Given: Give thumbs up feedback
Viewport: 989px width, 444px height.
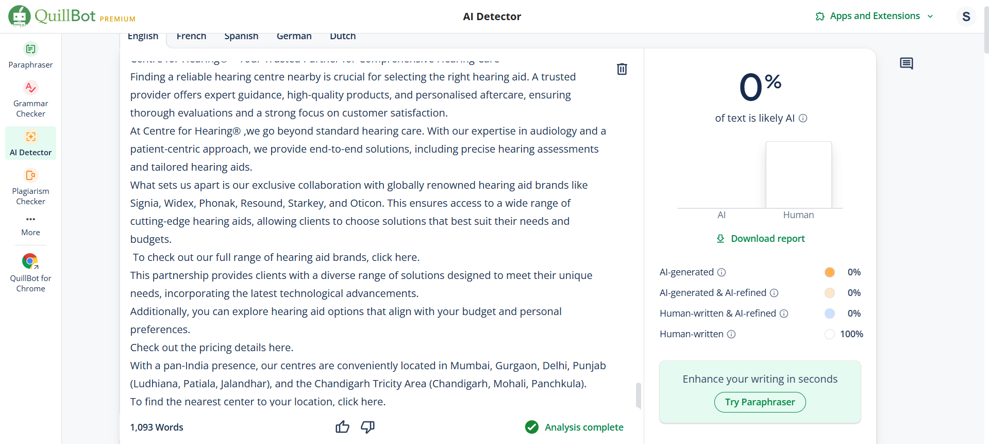Looking at the screenshot, I should tap(342, 427).
